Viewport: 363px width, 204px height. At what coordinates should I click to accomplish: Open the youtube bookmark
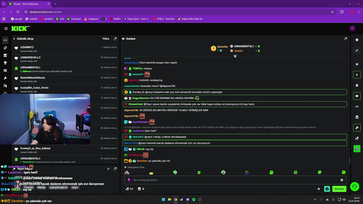pos(47,19)
